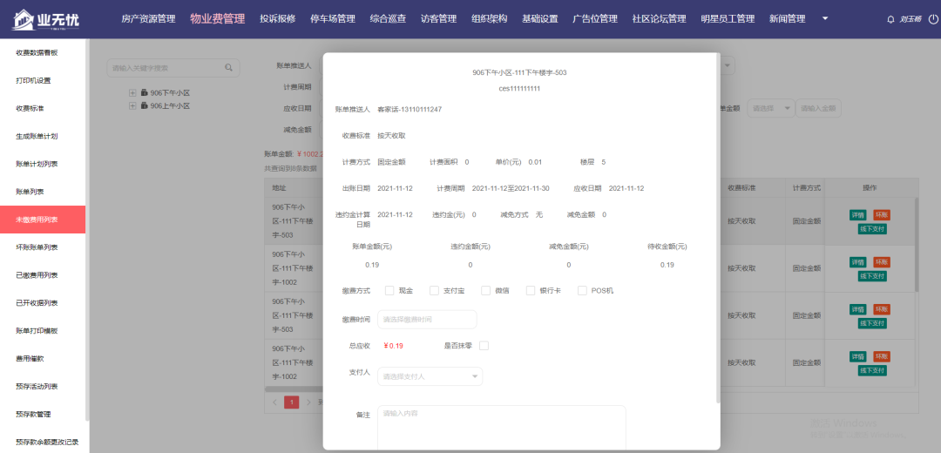Click the 业无忧 logo
This screenshot has height=453, width=941.
45,20
